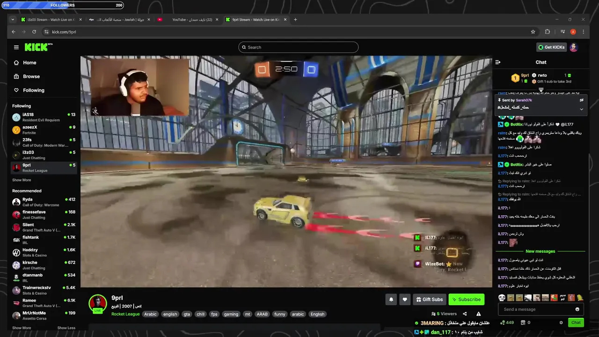599x337 pixels.
Task: Open Ryda recommended channel
Action: pyautogui.click(x=44, y=202)
